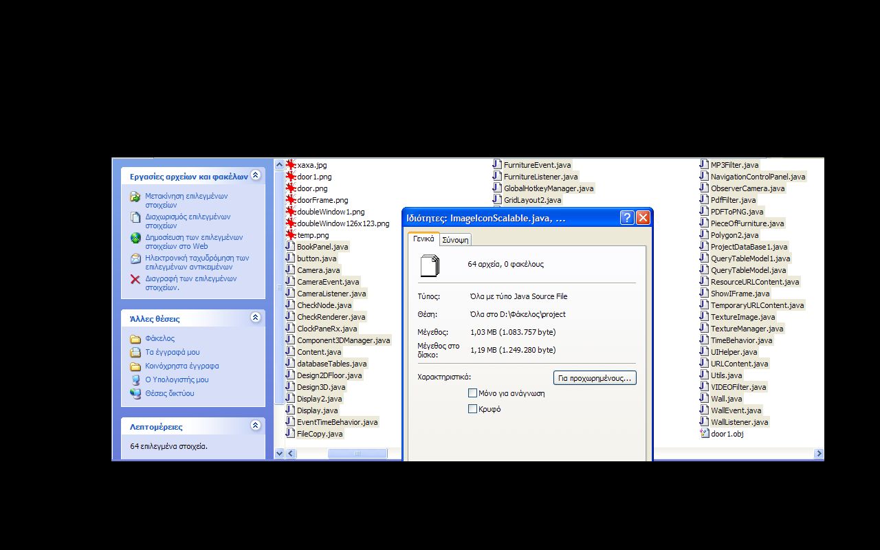Click the FileCopy.java file icon

[x=291, y=434]
